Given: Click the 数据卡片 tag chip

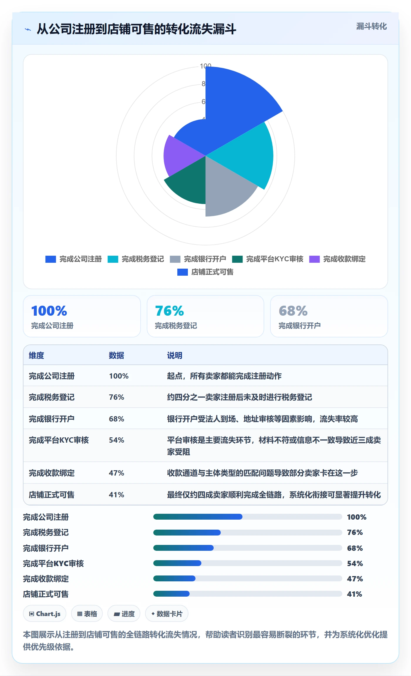Looking at the screenshot, I should 167,614.
